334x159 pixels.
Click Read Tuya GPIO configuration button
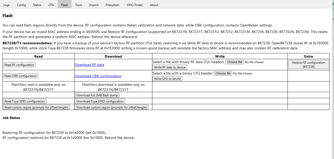[25, 101]
